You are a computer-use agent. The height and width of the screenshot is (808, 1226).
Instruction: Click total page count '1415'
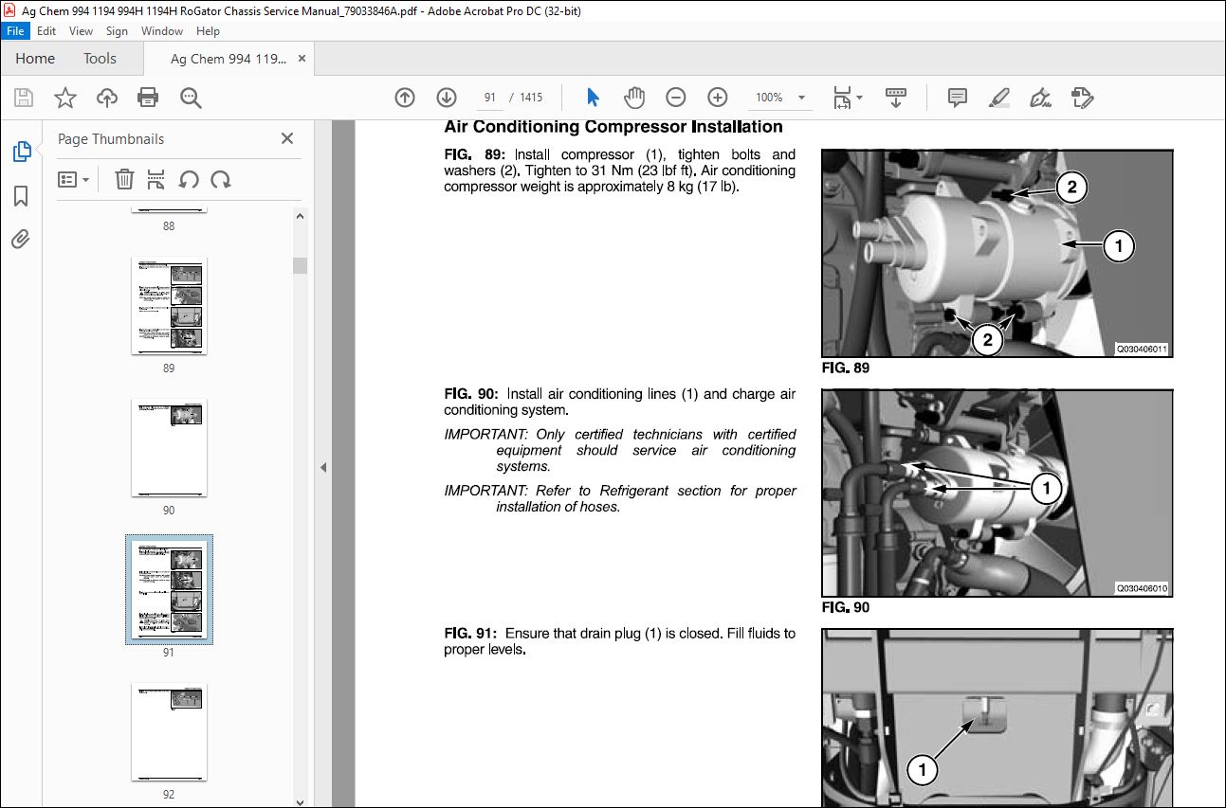531,98
